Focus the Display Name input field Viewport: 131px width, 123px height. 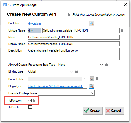[74, 44]
